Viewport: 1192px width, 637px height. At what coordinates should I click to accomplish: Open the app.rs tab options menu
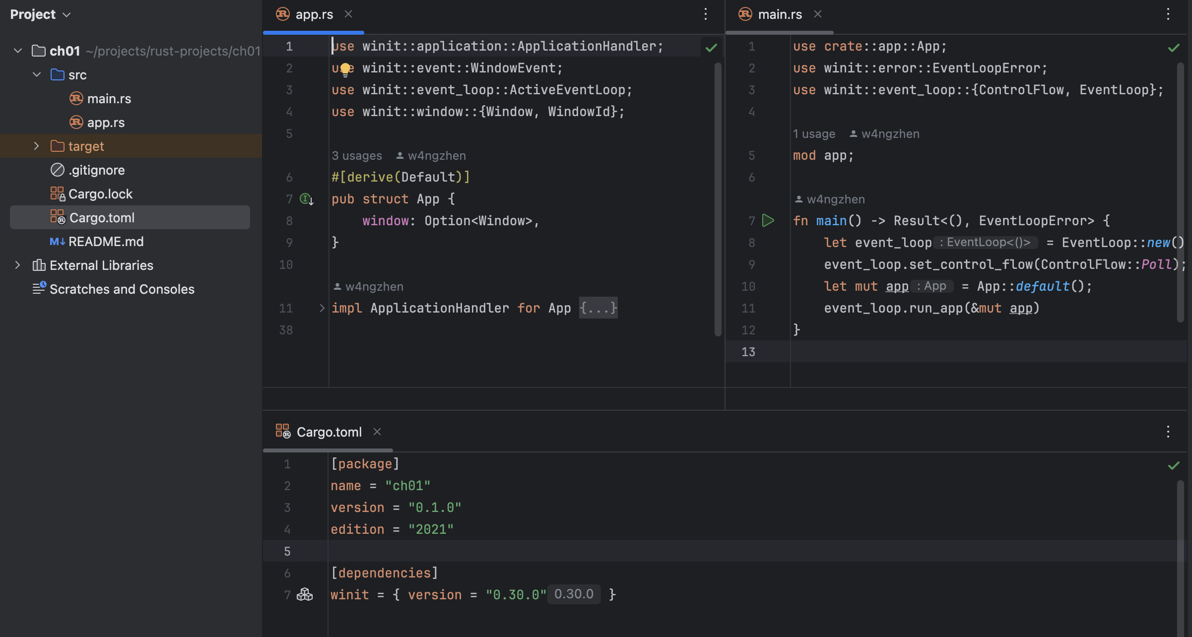click(x=705, y=14)
